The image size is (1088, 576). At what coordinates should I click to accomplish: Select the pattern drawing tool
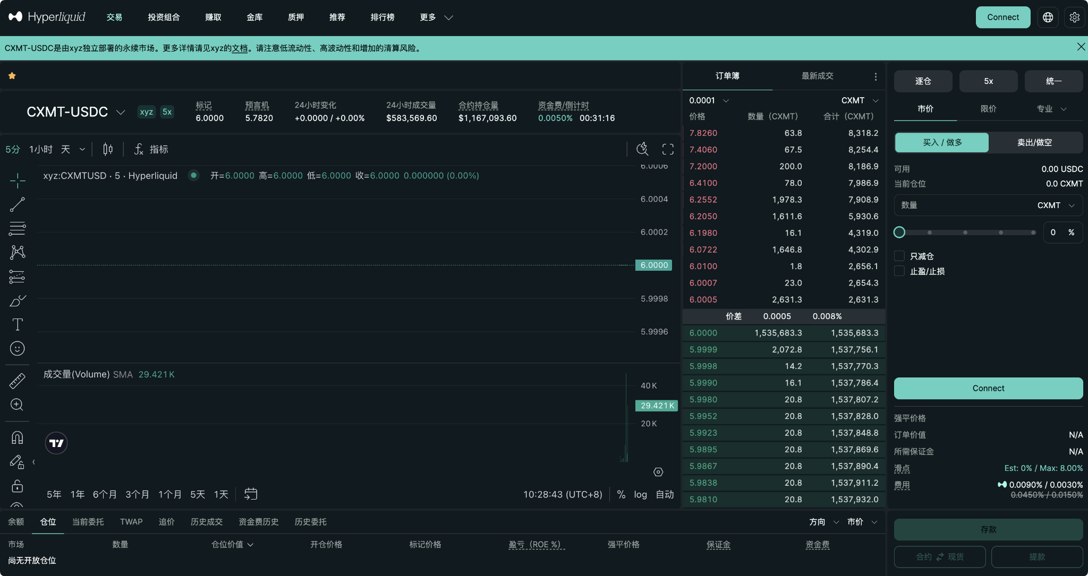(x=17, y=252)
